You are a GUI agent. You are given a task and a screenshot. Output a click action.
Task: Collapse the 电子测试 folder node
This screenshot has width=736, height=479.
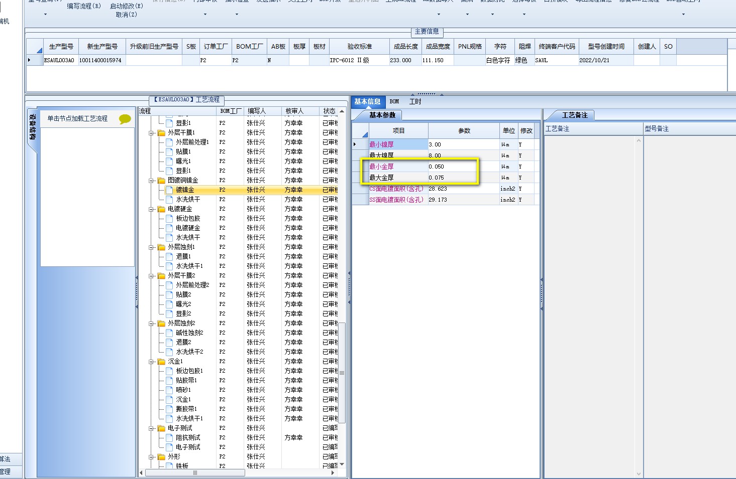(151, 428)
